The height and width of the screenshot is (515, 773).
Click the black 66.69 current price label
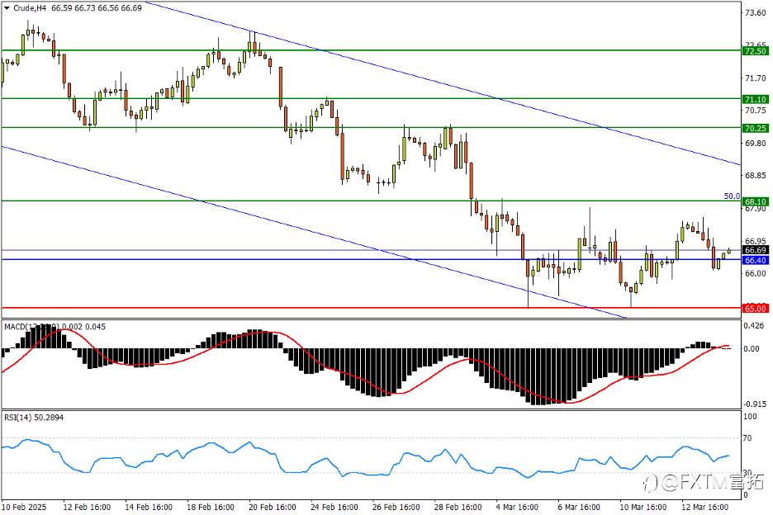[x=756, y=250]
